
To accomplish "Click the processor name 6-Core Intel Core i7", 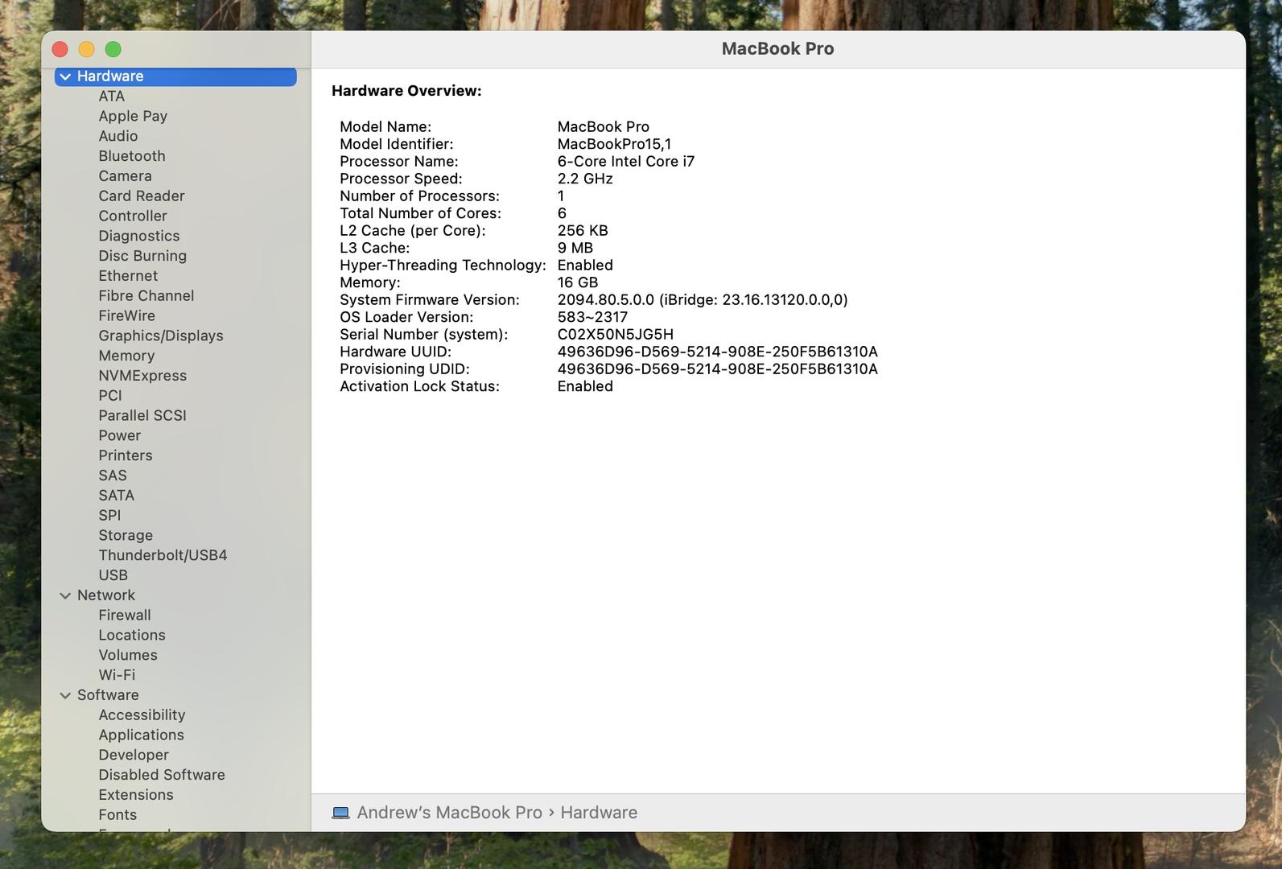I will click(626, 162).
